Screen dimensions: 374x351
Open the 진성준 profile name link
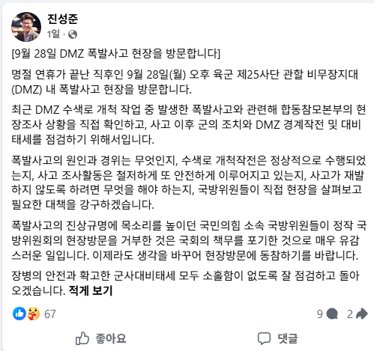[62, 19]
